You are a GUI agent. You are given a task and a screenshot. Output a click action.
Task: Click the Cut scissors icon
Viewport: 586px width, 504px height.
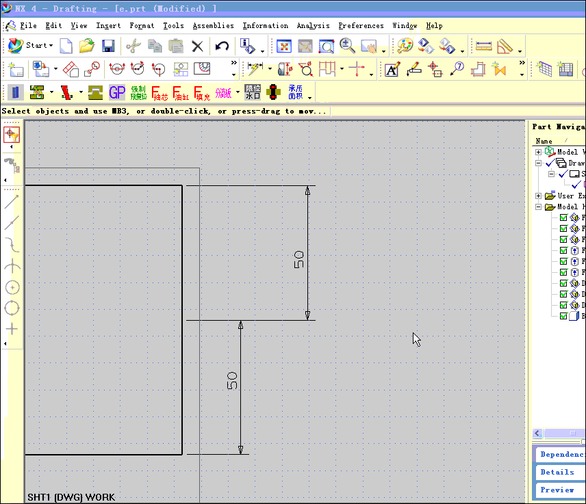(x=133, y=47)
